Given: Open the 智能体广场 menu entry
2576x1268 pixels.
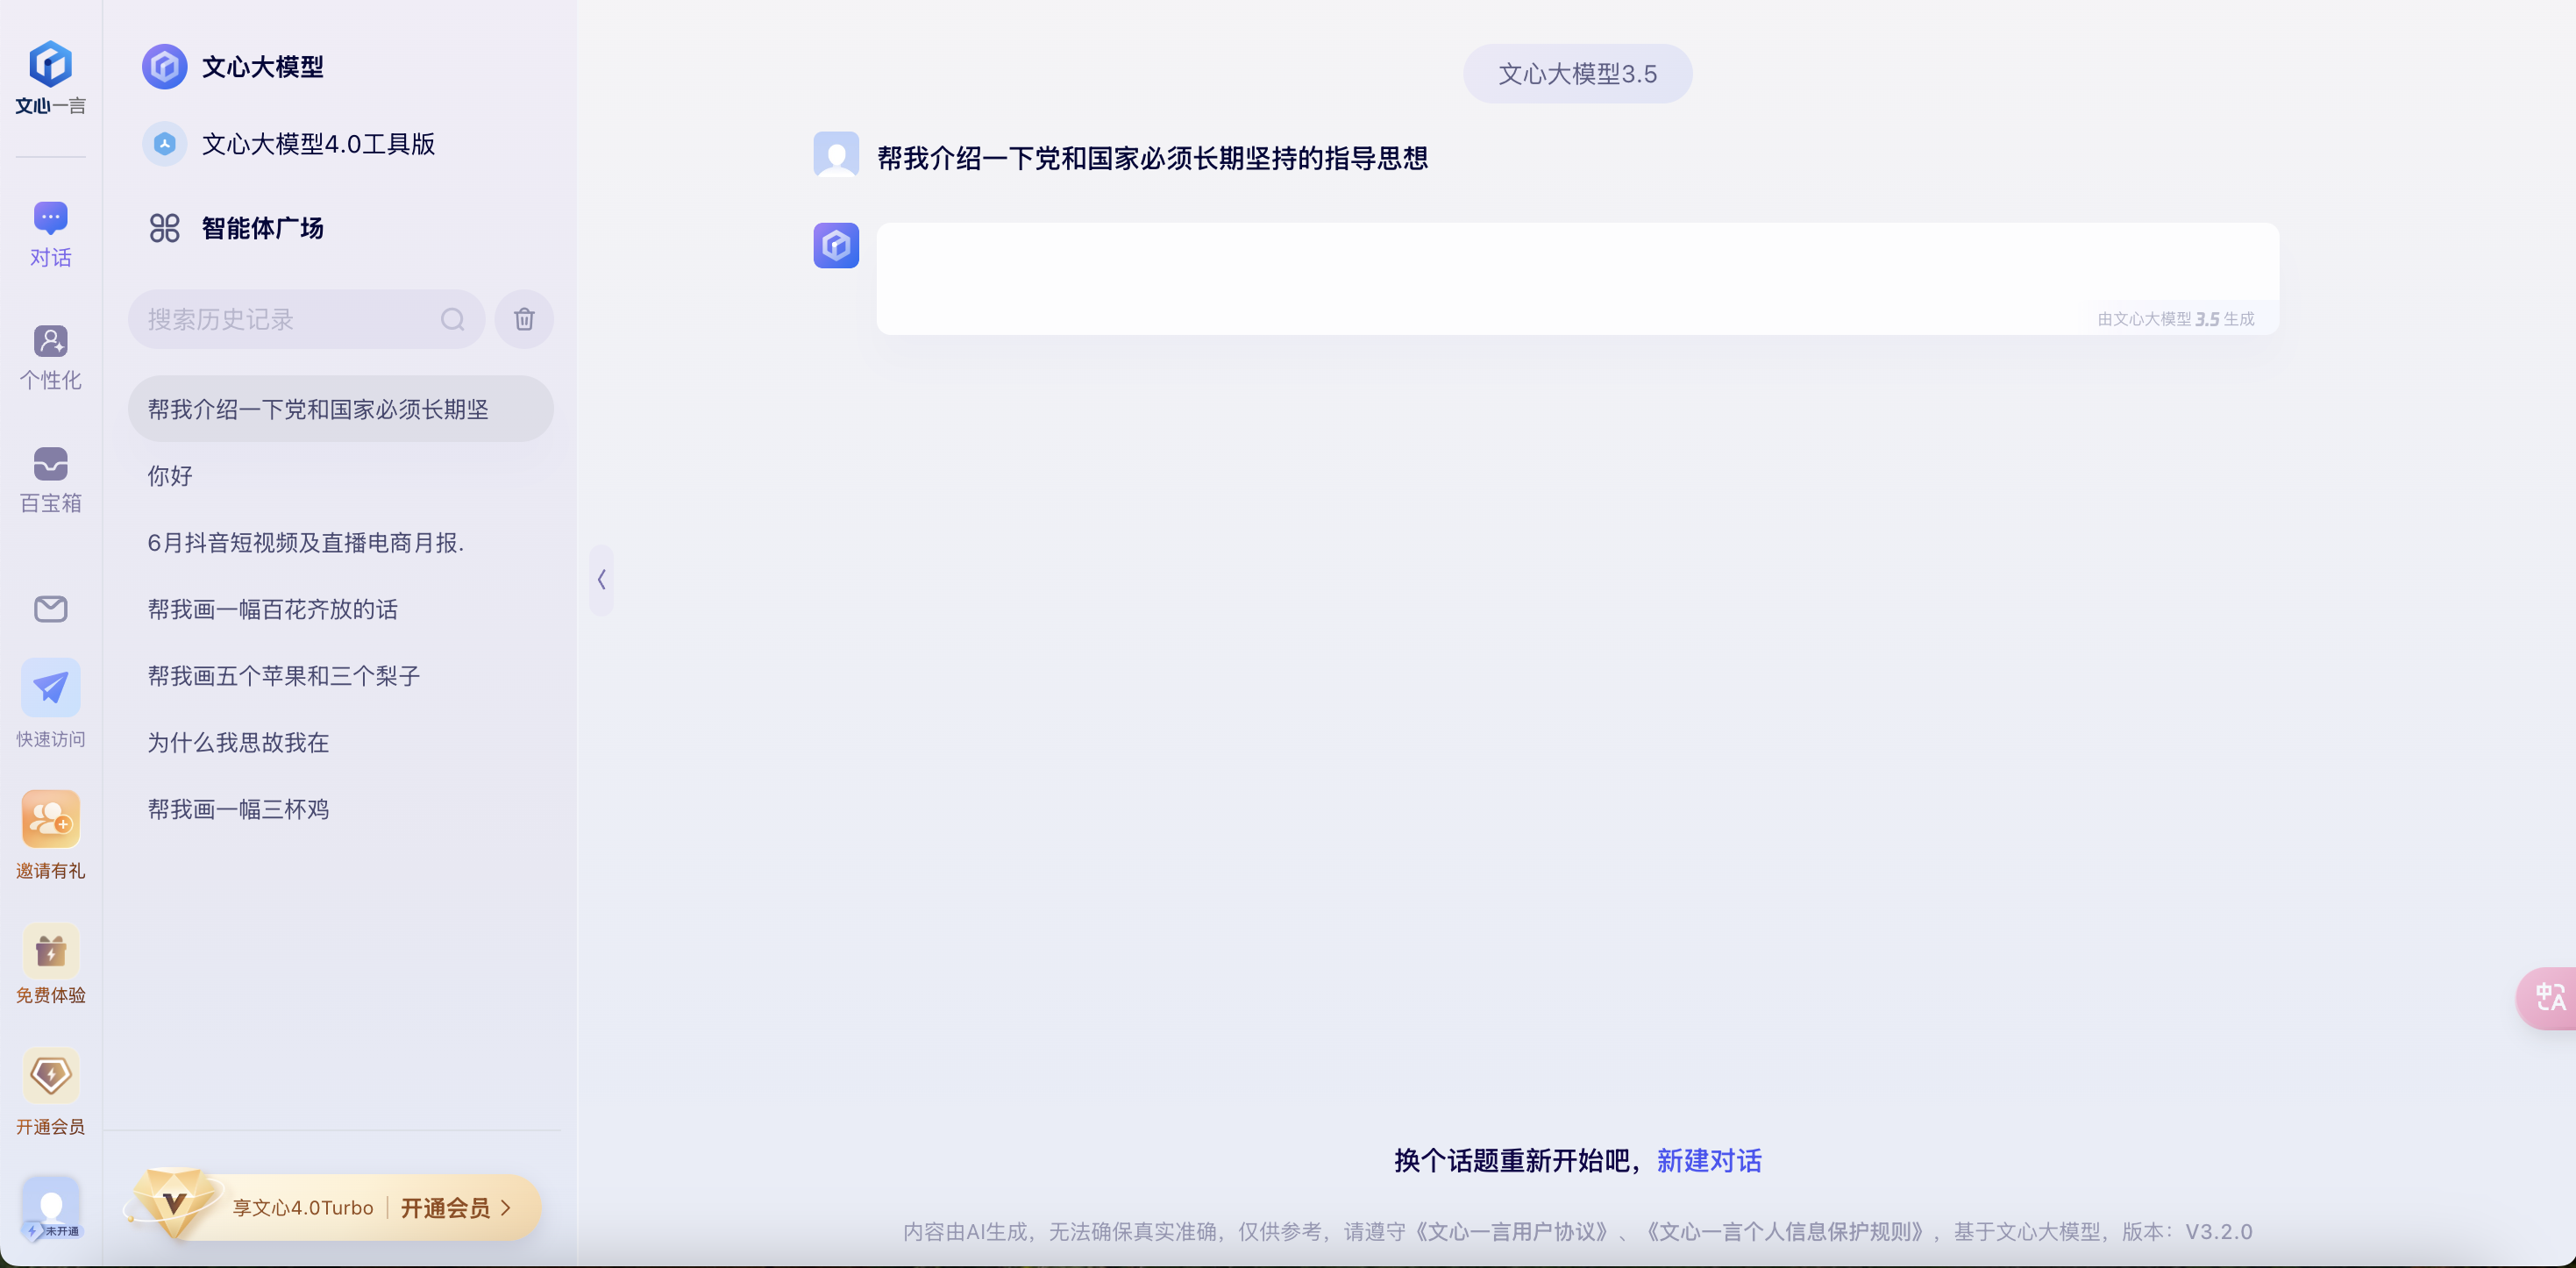Looking at the screenshot, I should point(262,228).
